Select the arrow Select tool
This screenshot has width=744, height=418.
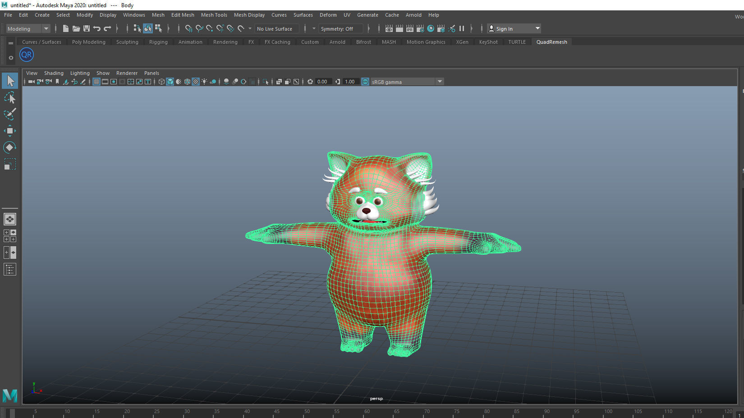point(10,81)
